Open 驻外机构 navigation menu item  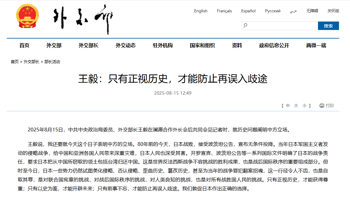(163, 45)
